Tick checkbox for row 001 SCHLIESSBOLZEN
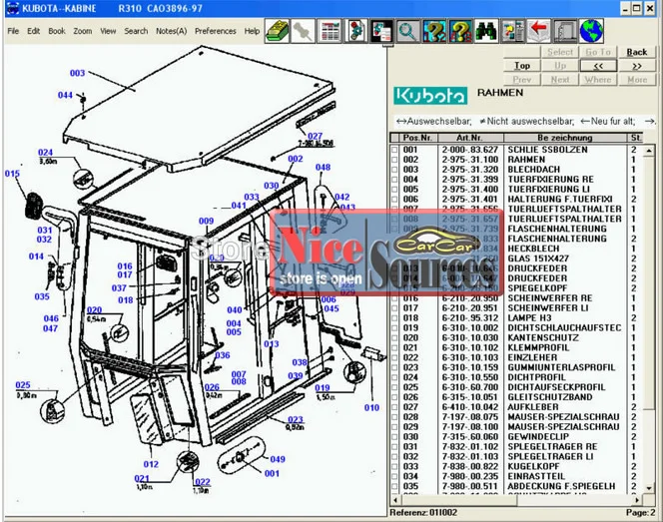Viewport: 663px width, 522px height. pos(394,150)
